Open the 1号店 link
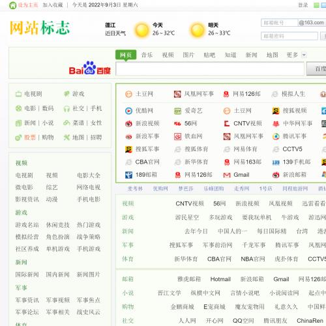 265,188
